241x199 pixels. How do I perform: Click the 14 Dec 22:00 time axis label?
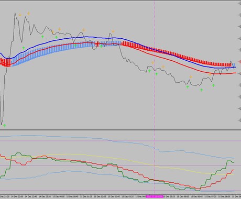[17, 196]
